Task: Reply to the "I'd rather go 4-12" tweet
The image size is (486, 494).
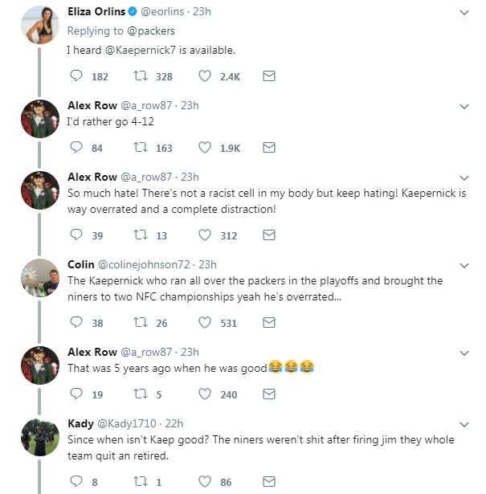Action: point(77,148)
